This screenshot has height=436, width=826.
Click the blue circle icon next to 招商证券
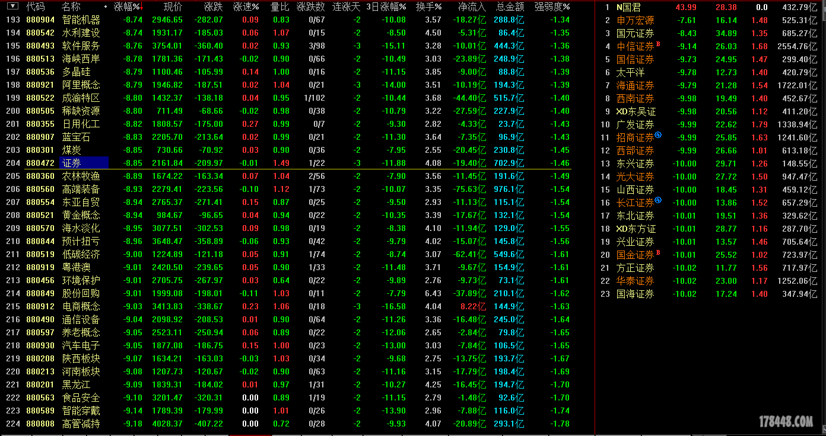658,136
